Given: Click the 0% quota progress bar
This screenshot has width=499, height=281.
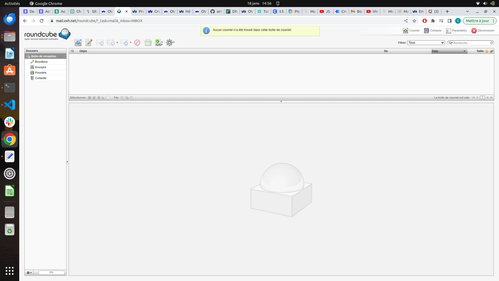Looking at the screenshot, I should pos(51,273).
